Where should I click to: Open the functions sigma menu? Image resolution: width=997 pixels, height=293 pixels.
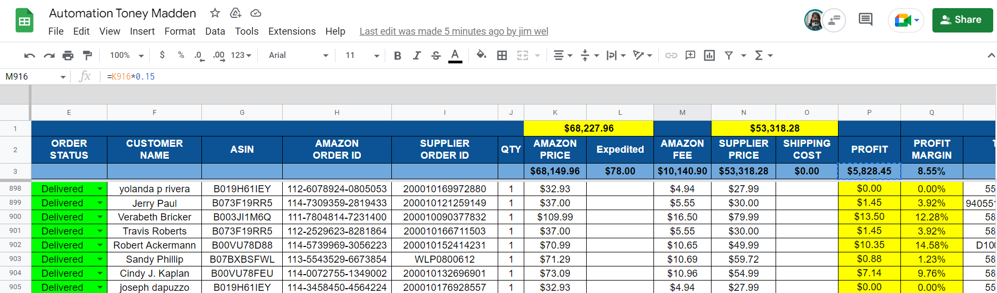coord(763,55)
